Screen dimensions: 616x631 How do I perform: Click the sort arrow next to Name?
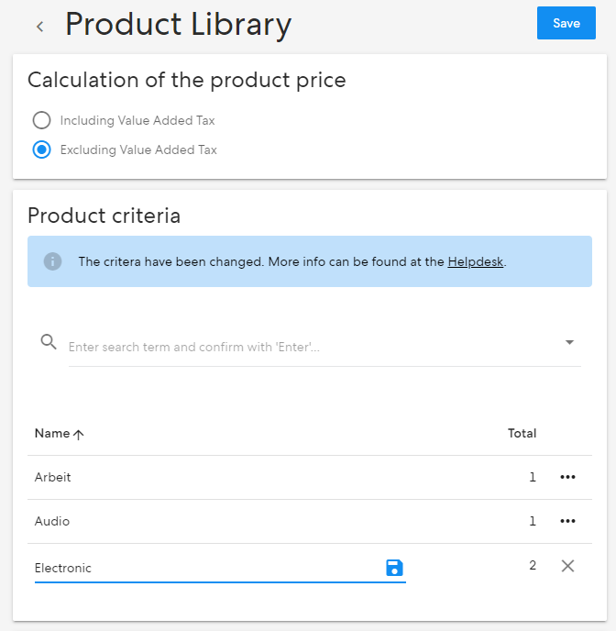(x=79, y=434)
